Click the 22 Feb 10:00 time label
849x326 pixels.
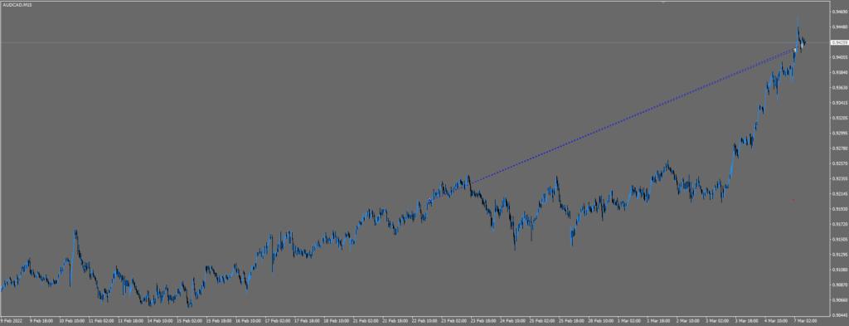(424, 320)
